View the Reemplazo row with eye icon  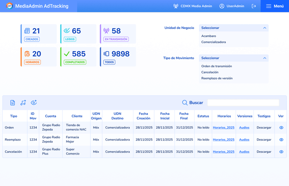[x=281, y=140]
